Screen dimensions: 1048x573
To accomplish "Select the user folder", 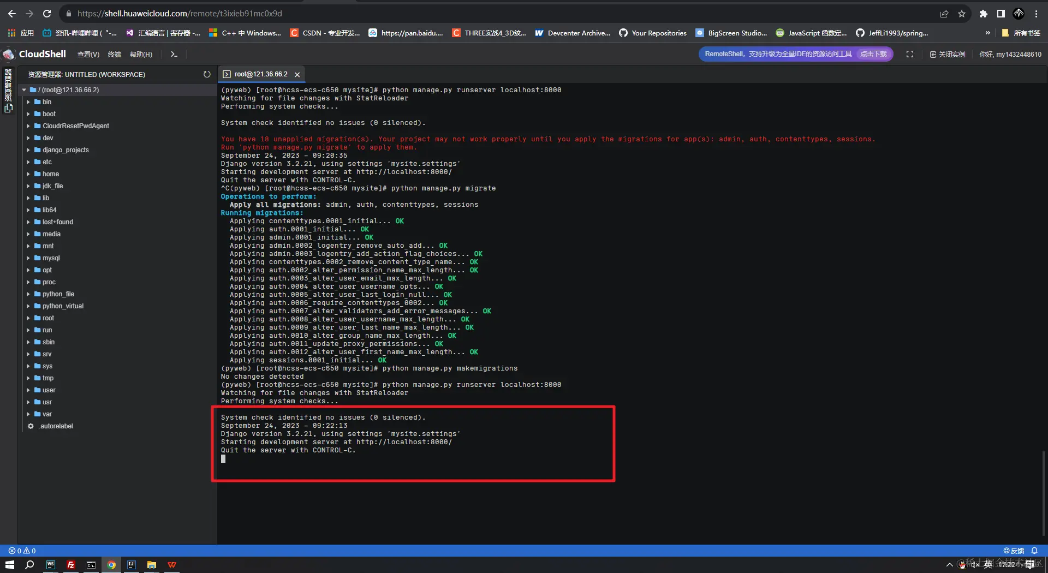I will click(117, 390).
